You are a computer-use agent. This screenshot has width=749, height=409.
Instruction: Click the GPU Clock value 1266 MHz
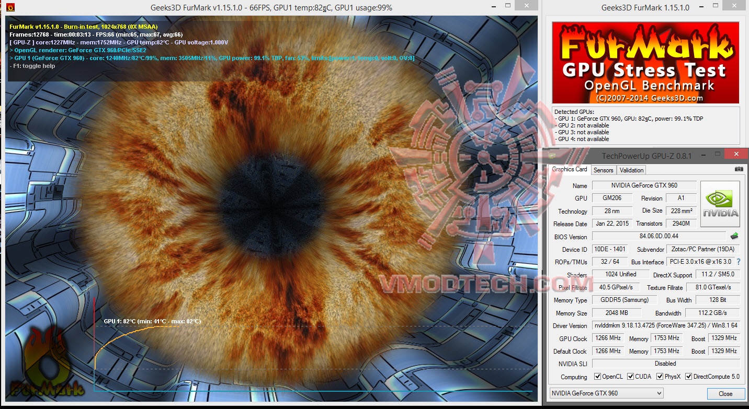tap(608, 338)
